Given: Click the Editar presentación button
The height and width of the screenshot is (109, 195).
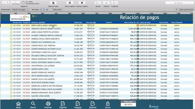Looking at the screenshot, I should coord(186,9).
